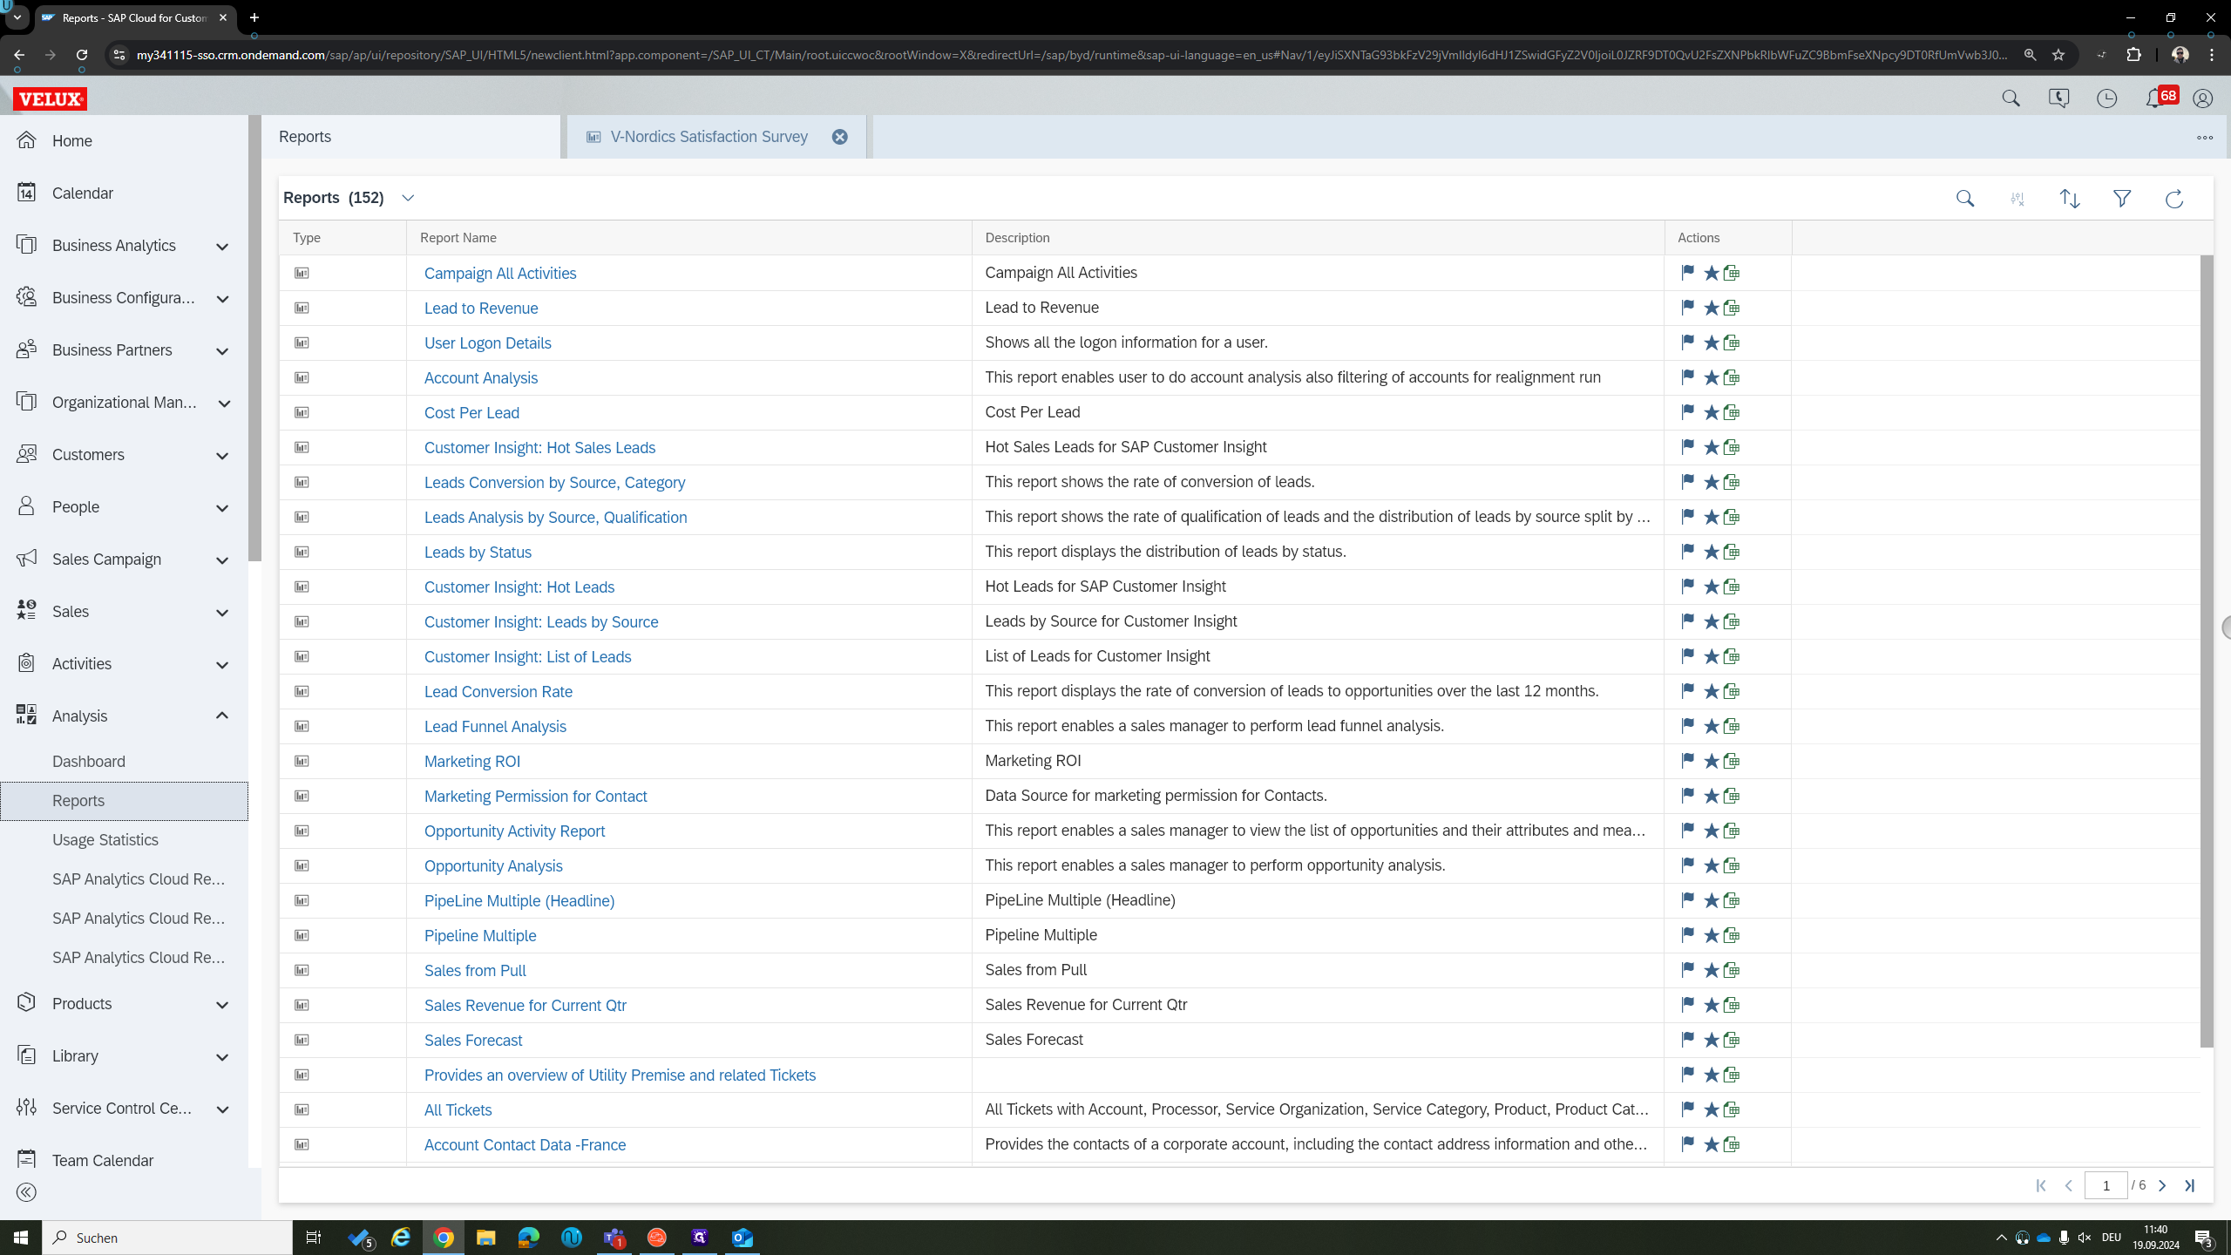
Task: Open Campaign All Activities report
Action: click(500, 273)
